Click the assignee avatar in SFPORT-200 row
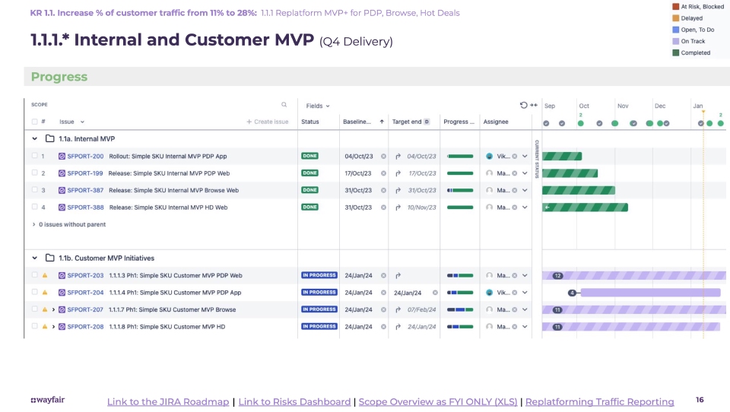This screenshot has width=730, height=412. pyautogui.click(x=489, y=157)
